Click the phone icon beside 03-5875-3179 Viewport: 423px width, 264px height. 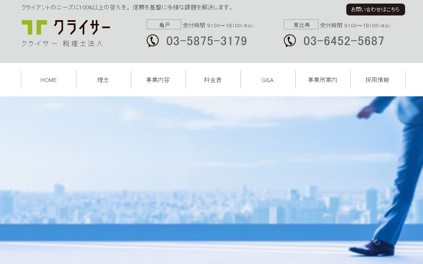[153, 41]
